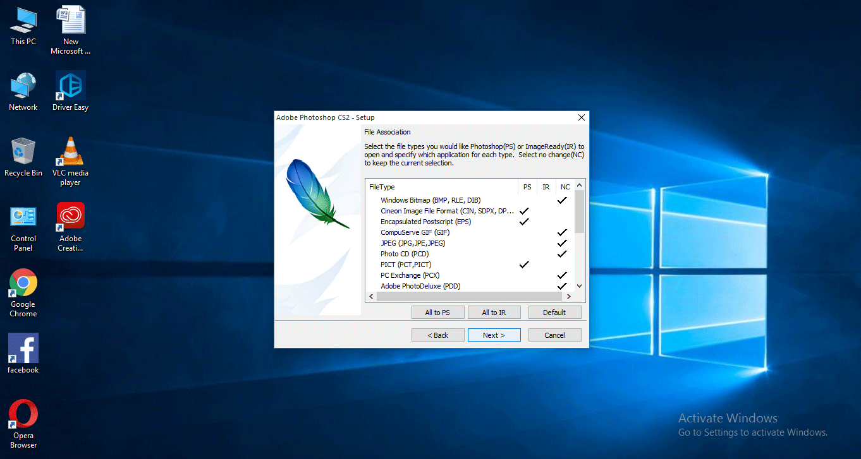Image resolution: width=861 pixels, height=459 pixels.
Task: Click the NC checkmark for Photo CD
Action: click(562, 254)
